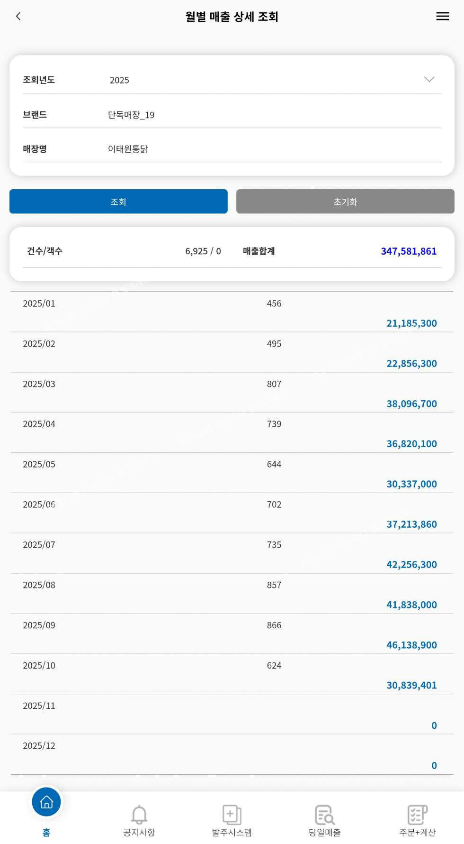This screenshot has width=464, height=844.
Task: Open daily sales search icon
Action: (x=324, y=815)
